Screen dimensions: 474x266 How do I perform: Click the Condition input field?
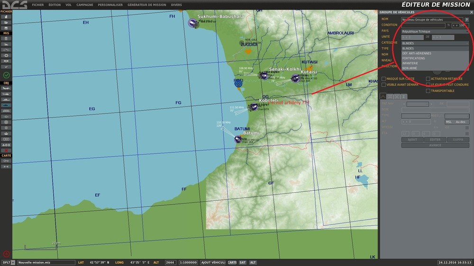click(423, 26)
